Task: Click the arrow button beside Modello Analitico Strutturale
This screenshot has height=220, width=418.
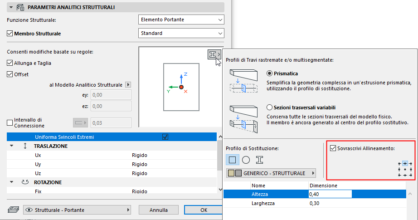Action: pyautogui.click(x=128, y=85)
